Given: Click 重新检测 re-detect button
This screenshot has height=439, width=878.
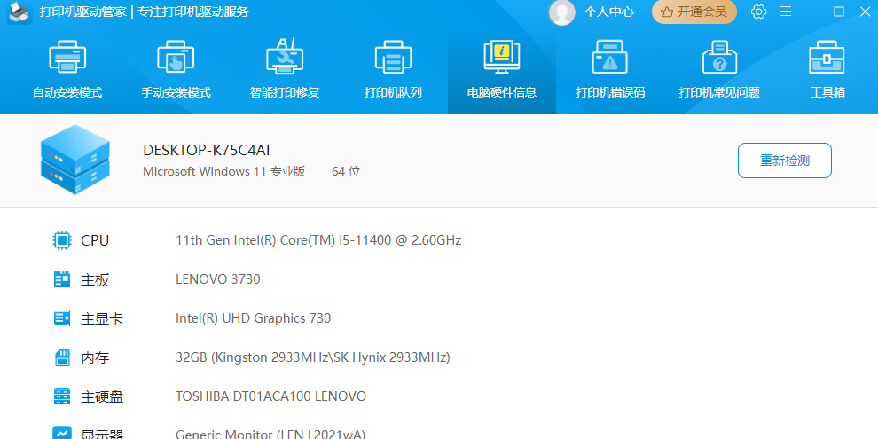Looking at the screenshot, I should point(784,161).
